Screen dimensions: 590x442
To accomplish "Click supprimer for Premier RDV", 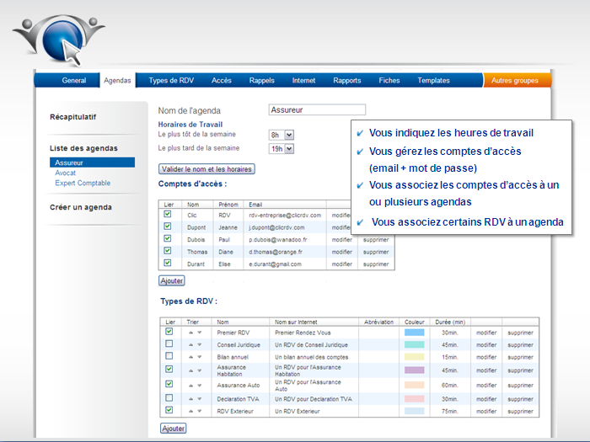I will click(520, 333).
